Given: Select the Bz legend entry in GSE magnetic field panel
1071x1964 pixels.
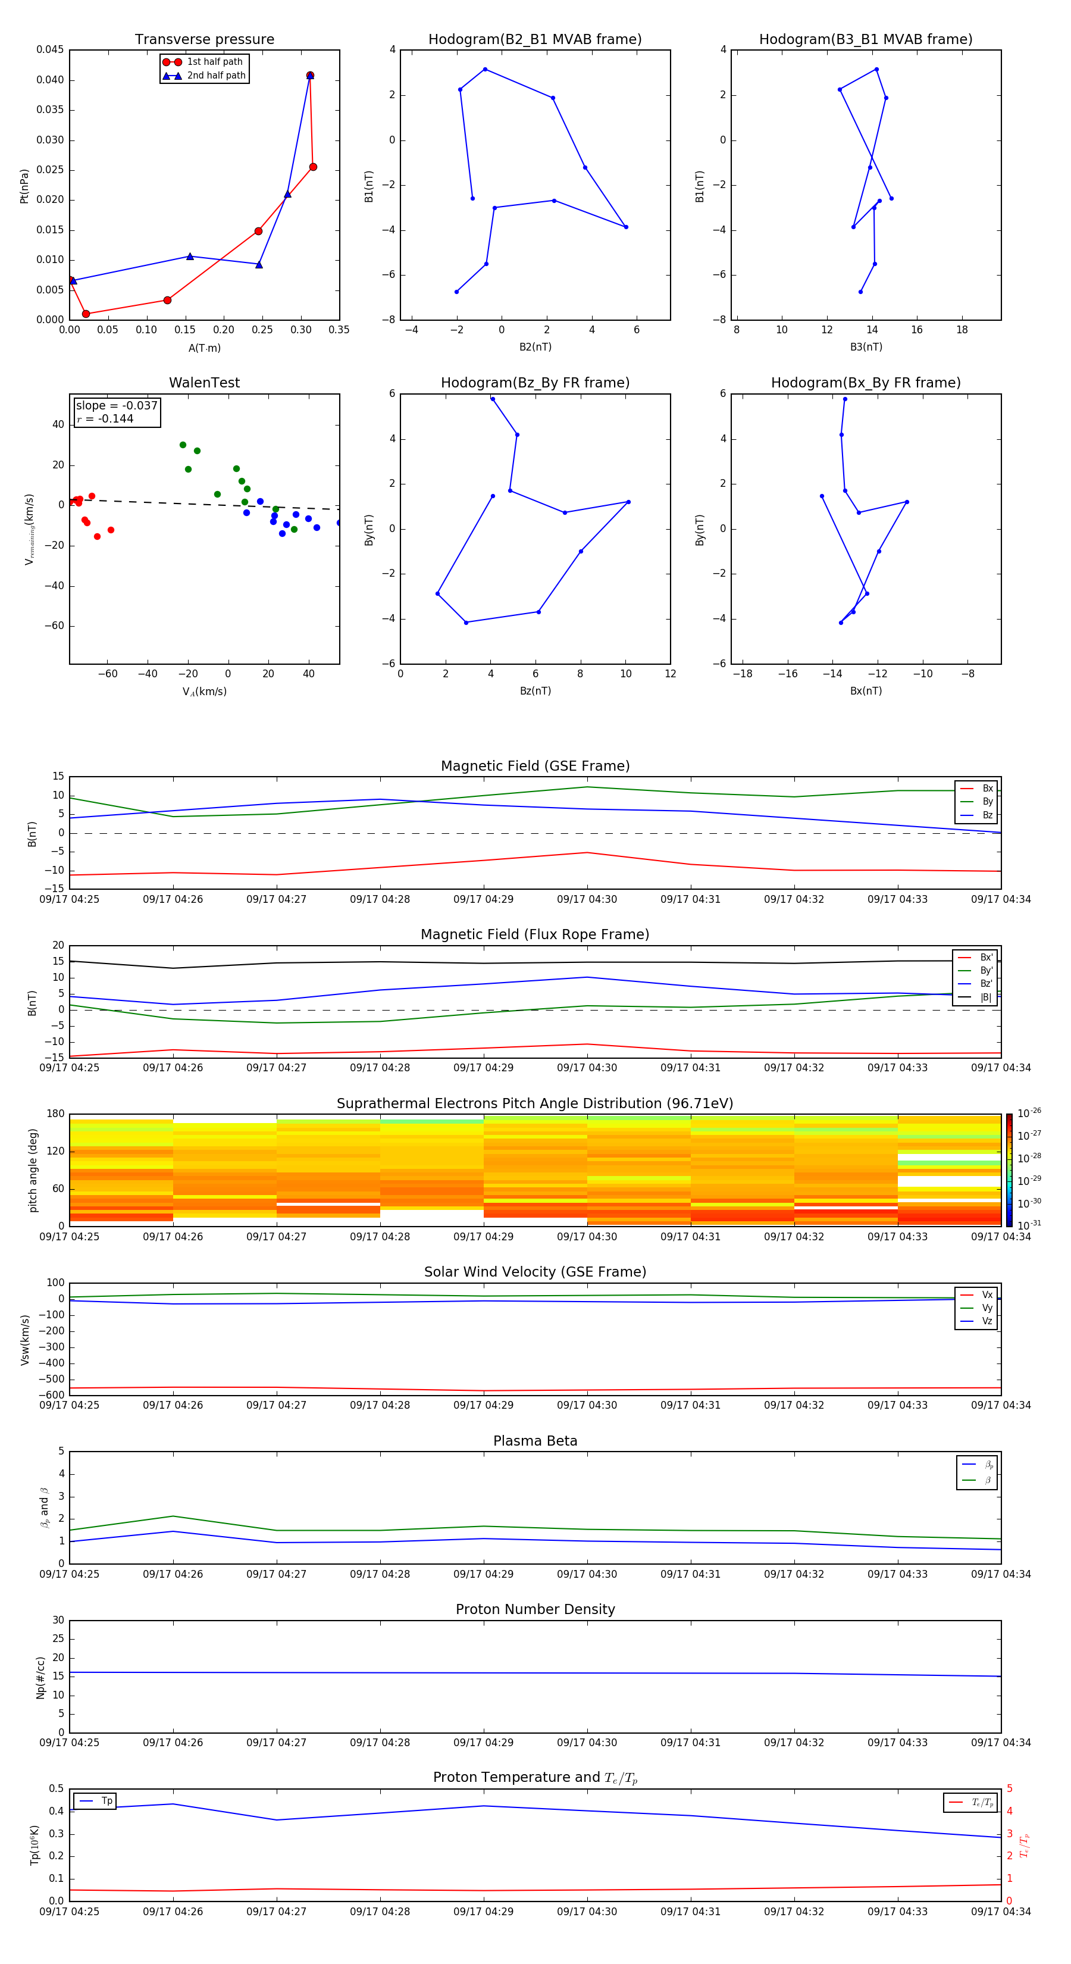Looking at the screenshot, I should click(x=976, y=816).
